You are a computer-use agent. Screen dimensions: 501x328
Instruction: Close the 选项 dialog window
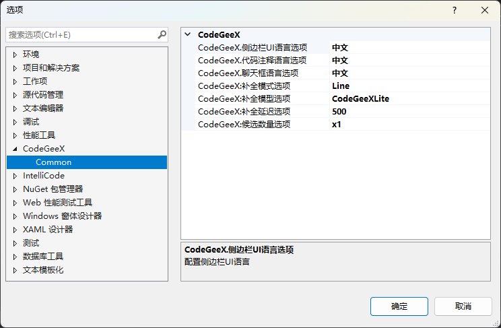click(x=485, y=10)
